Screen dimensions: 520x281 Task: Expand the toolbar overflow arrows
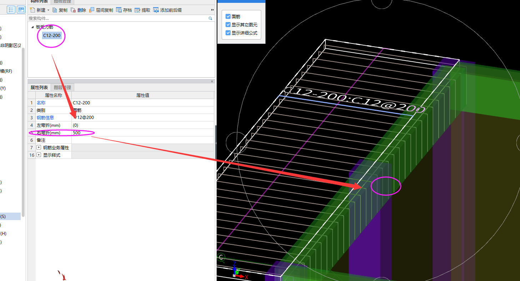[x=213, y=10]
